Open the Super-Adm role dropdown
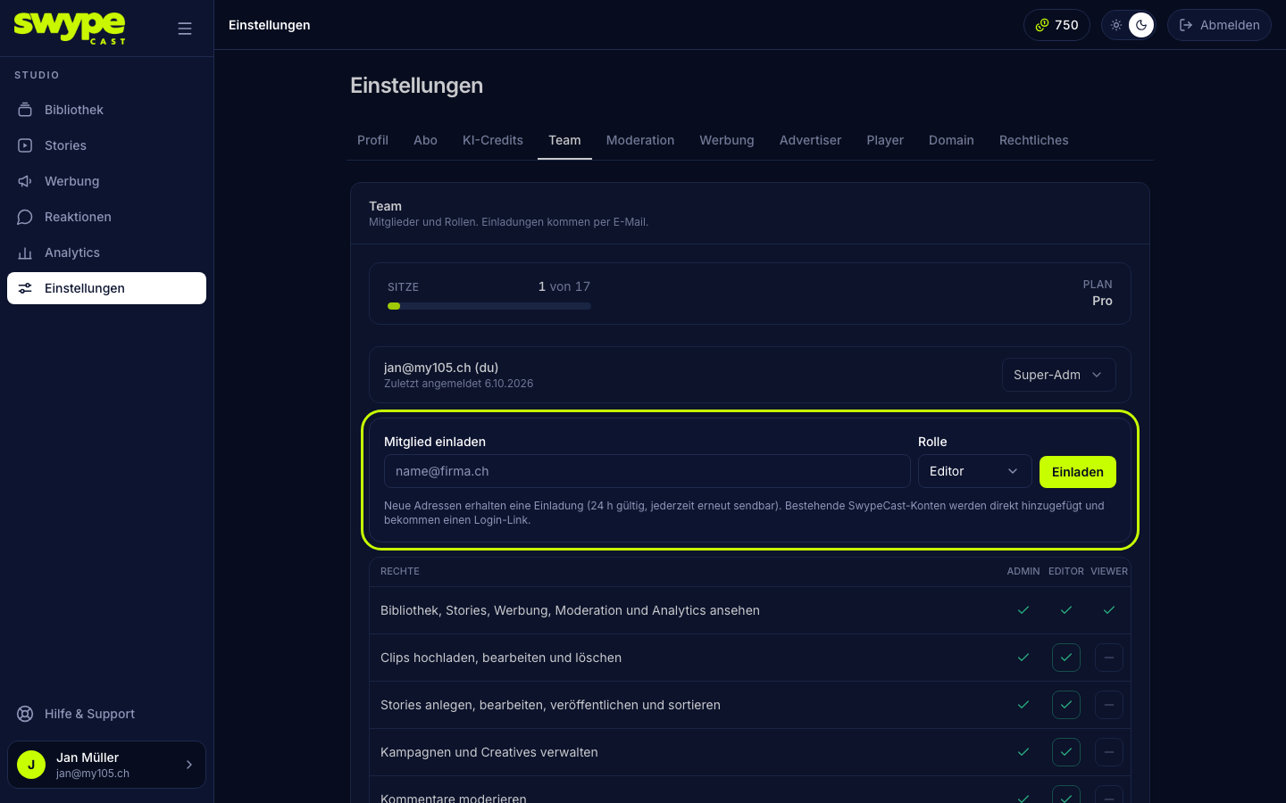Viewport: 1286px width, 803px height. pos(1059,375)
